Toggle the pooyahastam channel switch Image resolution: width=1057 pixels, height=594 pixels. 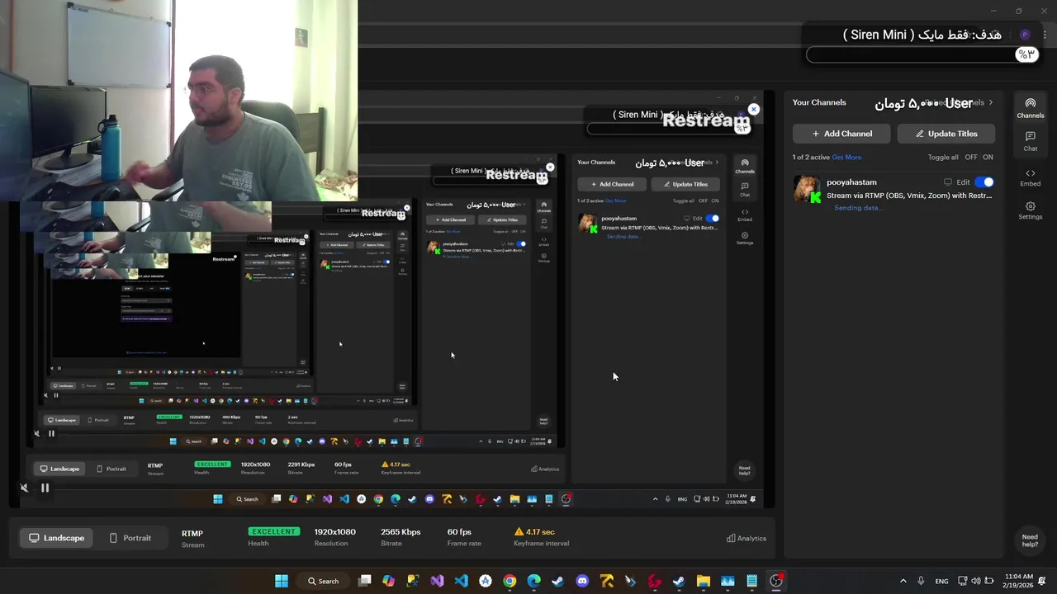(x=984, y=182)
